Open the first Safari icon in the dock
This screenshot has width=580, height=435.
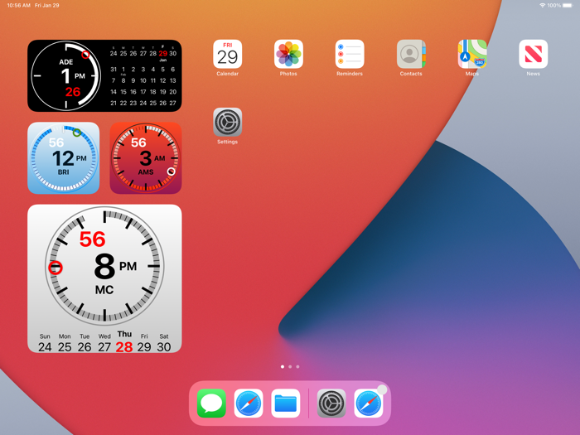click(x=249, y=404)
